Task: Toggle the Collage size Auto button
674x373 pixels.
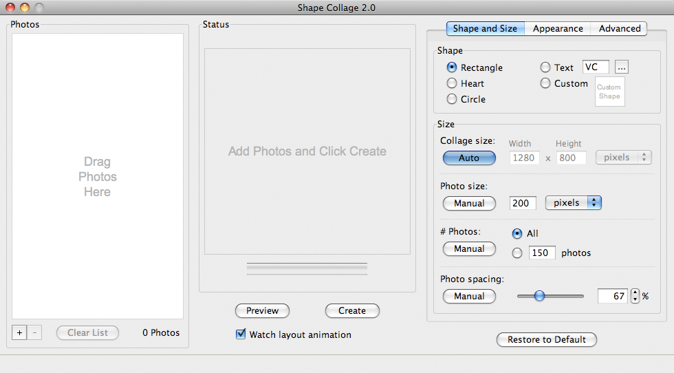Action: (x=469, y=158)
